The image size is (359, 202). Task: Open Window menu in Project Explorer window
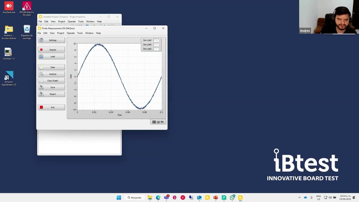point(90,22)
